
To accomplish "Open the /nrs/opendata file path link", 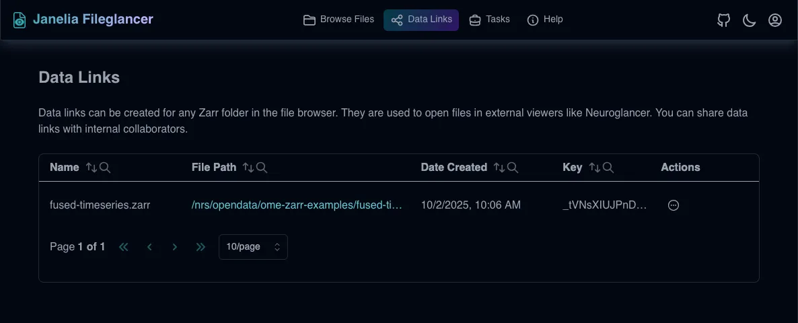I will pyautogui.click(x=297, y=205).
